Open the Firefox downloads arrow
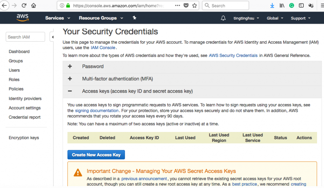This screenshot has height=188, width=324. tap(272, 6)
